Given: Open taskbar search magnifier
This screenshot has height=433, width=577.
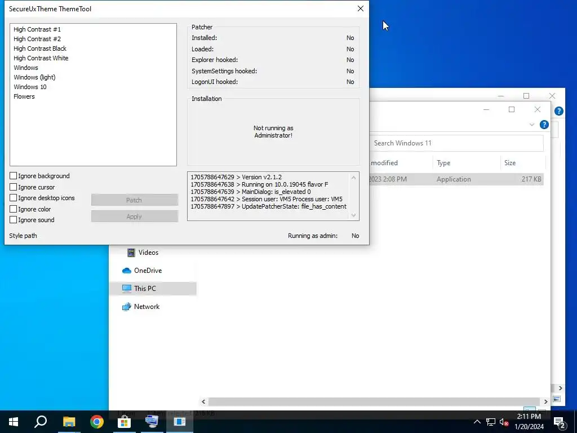Looking at the screenshot, I should [41, 422].
